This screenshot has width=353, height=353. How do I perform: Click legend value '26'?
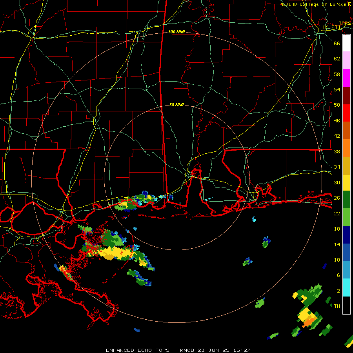point(337,198)
